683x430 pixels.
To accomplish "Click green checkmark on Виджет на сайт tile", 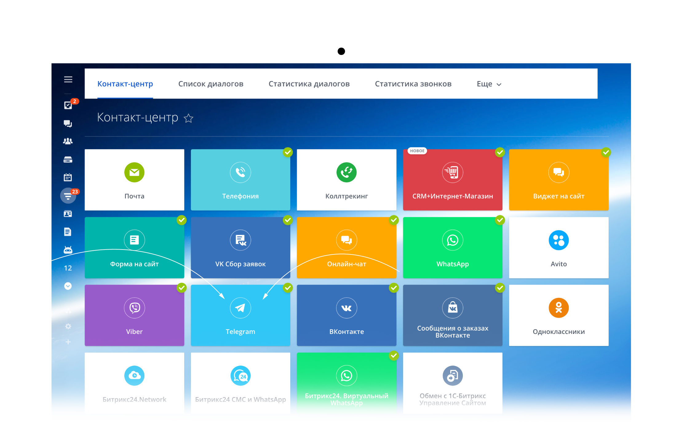I will point(606,152).
